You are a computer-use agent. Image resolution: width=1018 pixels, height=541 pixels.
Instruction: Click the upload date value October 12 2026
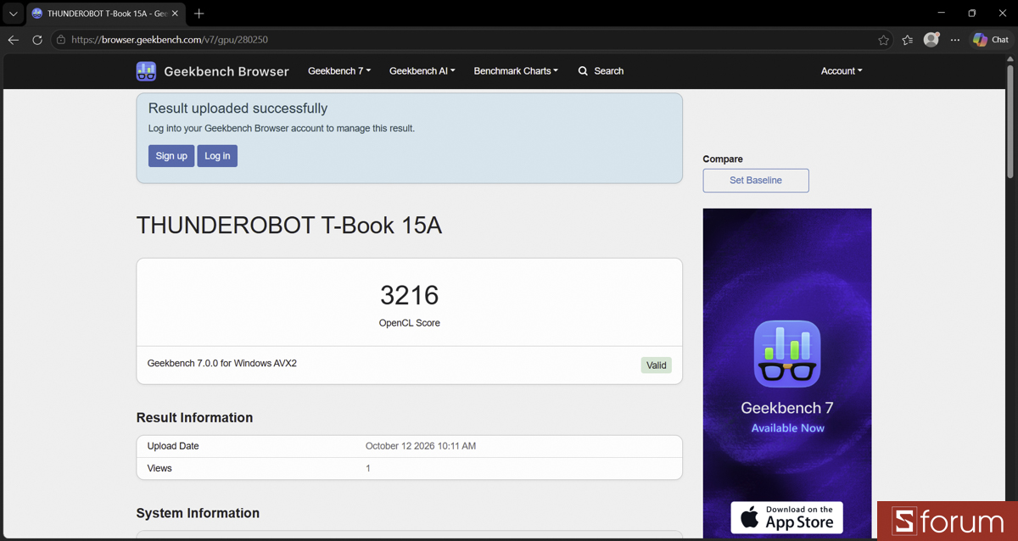point(421,446)
